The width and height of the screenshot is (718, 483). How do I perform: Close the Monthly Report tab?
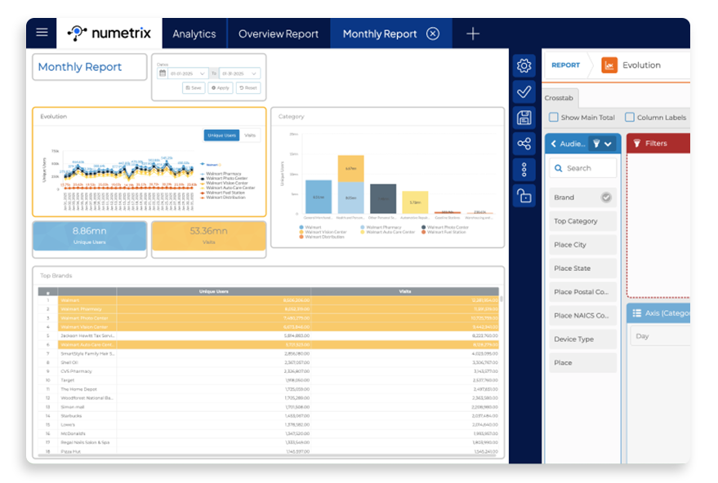(x=433, y=33)
